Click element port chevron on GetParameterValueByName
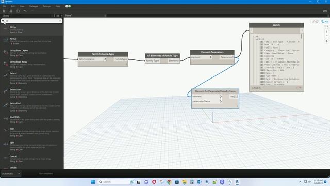Screen dimensions: 330x186 point(221,97)
